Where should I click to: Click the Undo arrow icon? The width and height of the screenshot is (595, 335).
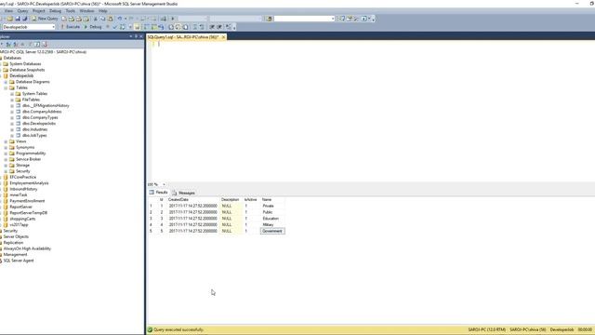click(120, 19)
